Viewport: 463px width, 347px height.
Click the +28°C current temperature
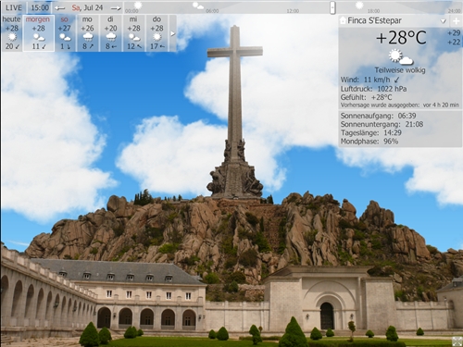[x=401, y=38]
